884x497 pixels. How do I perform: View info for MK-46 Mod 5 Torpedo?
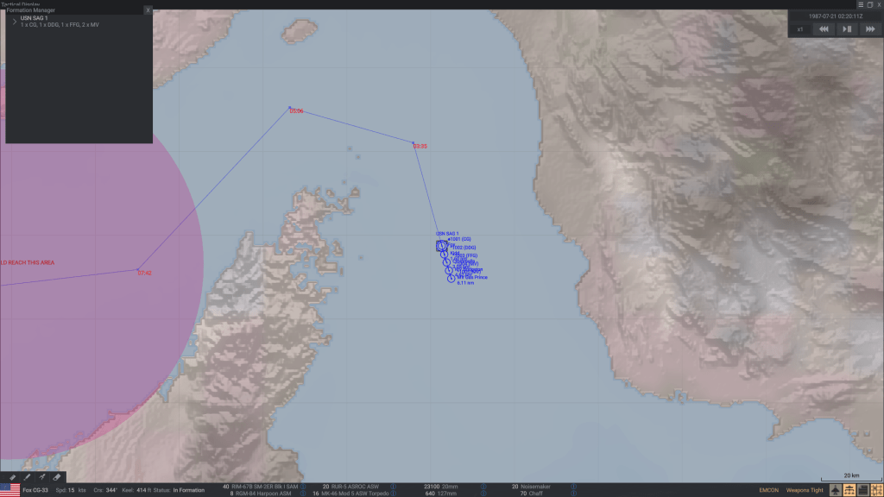coord(392,494)
